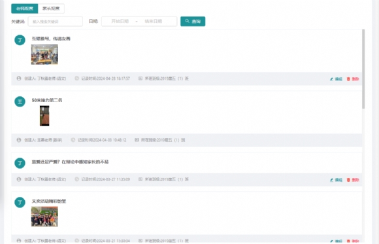The height and width of the screenshot is (244, 379).
Task: Click the title 义卖活动精彩纷呈
Action: coord(49,201)
